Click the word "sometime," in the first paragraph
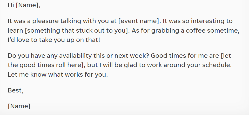This screenshot has width=249, height=115. pyautogui.click(x=226, y=30)
